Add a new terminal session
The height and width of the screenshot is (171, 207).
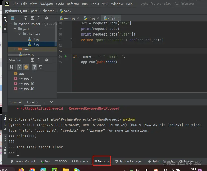45,102
